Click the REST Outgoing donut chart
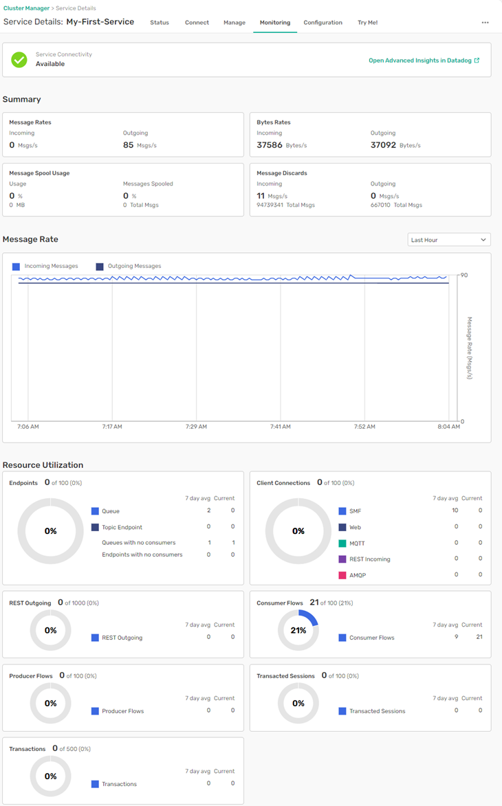 point(50,630)
